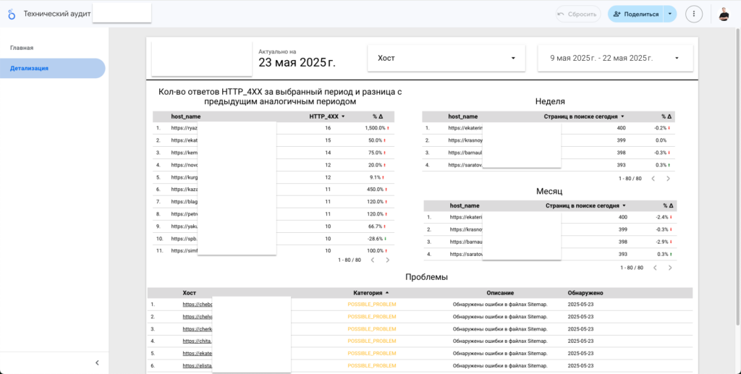Click the -28.6% delta value
Viewport: 741px width, 374px height.
(x=376, y=239)
